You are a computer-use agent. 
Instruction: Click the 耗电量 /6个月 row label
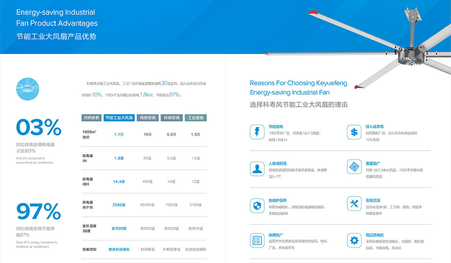(88, 205)
